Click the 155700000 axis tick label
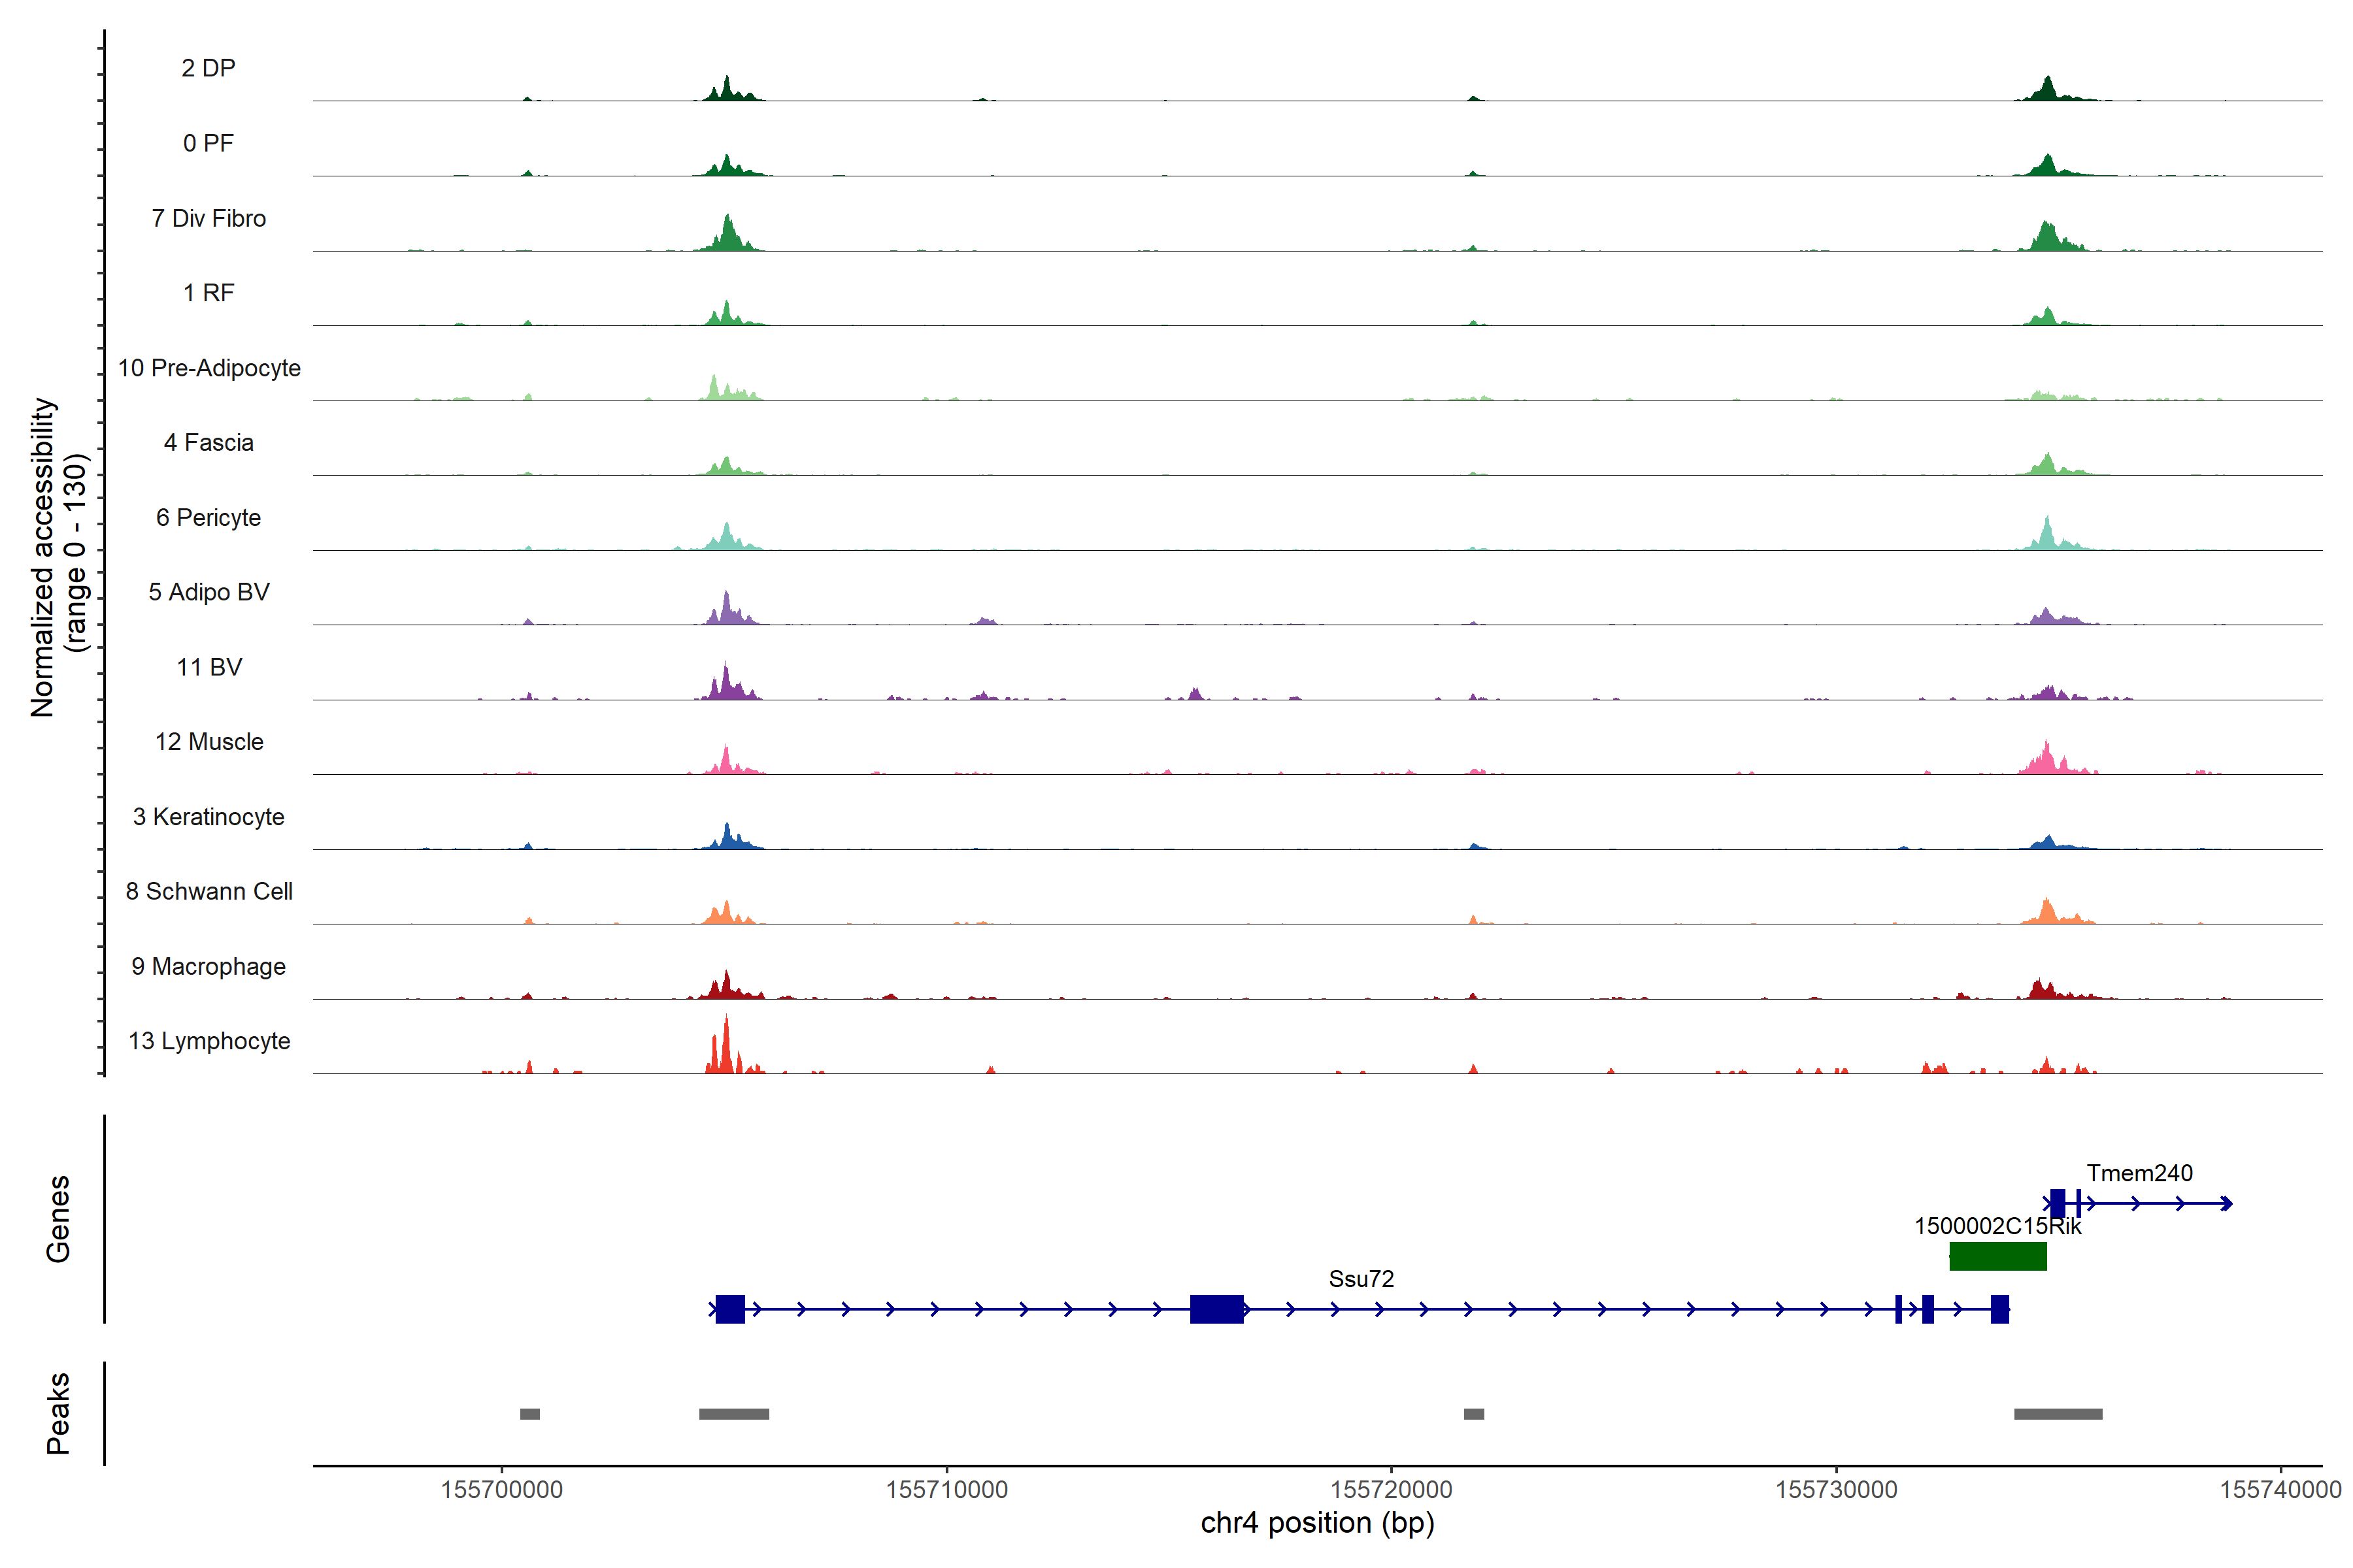 click(x=501, y=1489)
